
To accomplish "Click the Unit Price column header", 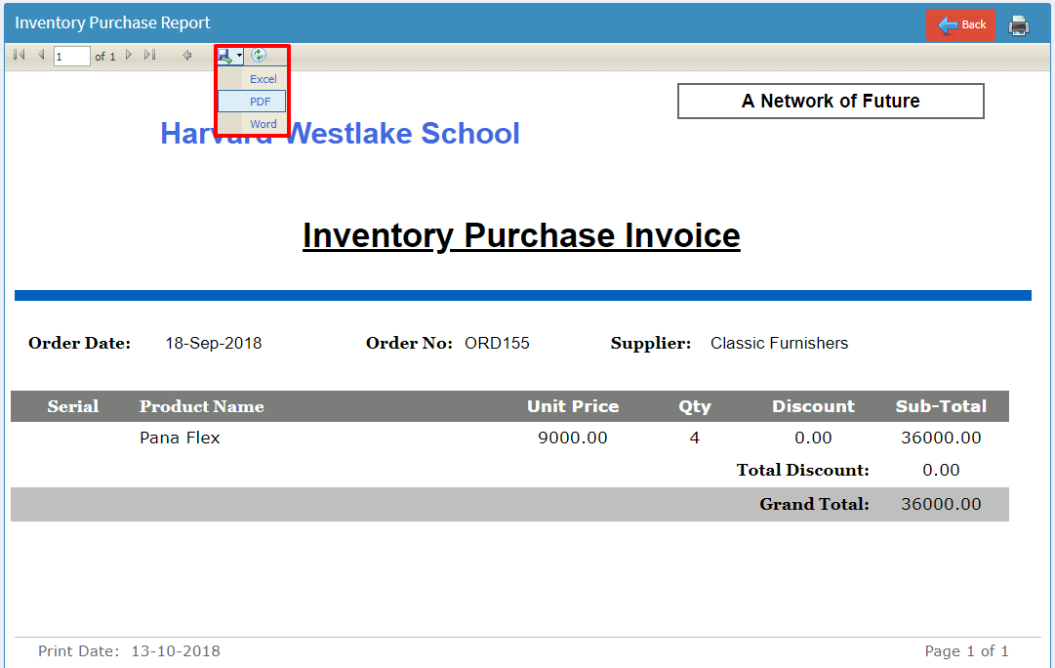I will 573,406.
